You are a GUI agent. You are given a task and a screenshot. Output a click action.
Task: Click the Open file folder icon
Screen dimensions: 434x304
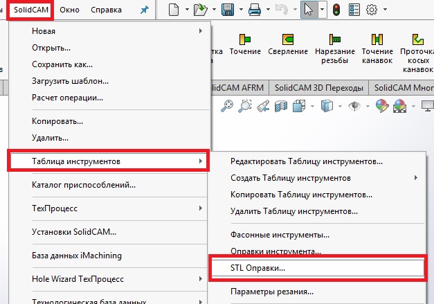click(201, 10)
